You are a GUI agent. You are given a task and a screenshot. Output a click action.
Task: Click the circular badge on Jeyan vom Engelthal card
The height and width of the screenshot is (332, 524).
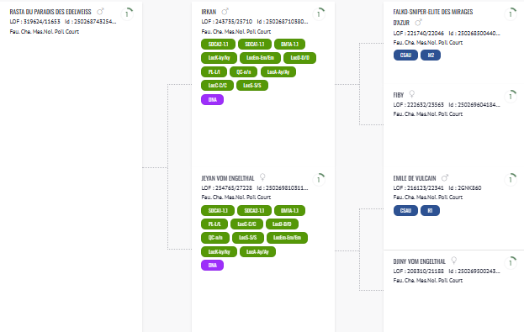coord(319,180)
